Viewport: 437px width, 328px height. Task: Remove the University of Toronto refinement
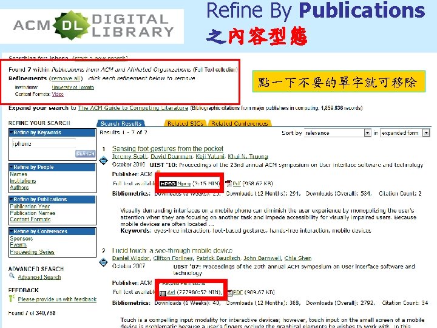pyautogui.click(x=73, y=87)
